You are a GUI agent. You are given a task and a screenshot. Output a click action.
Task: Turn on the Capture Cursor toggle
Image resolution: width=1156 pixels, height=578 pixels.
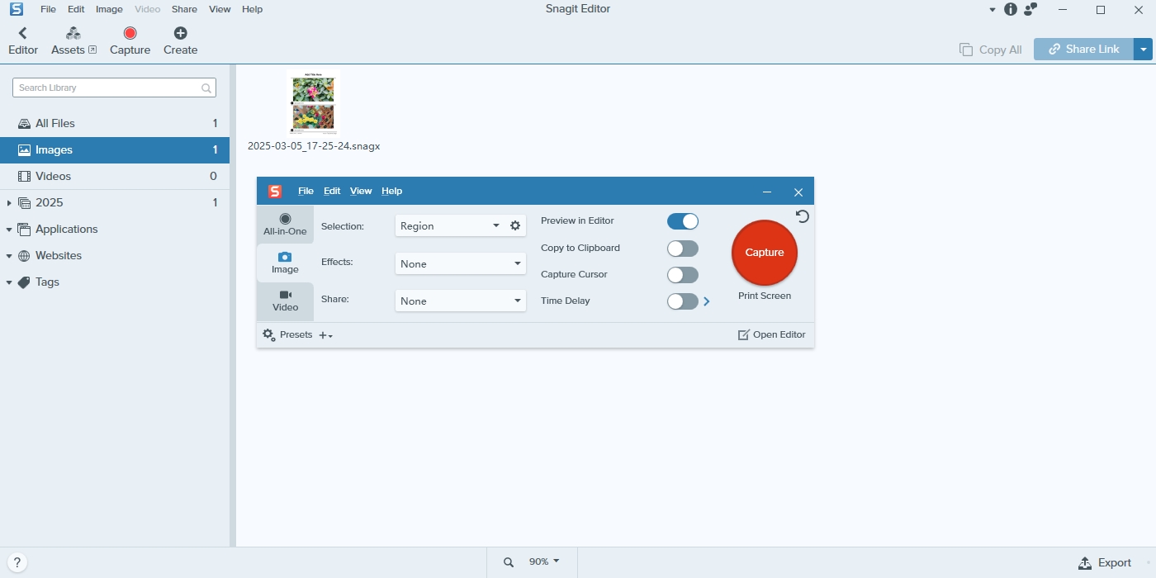click(682, 275)
